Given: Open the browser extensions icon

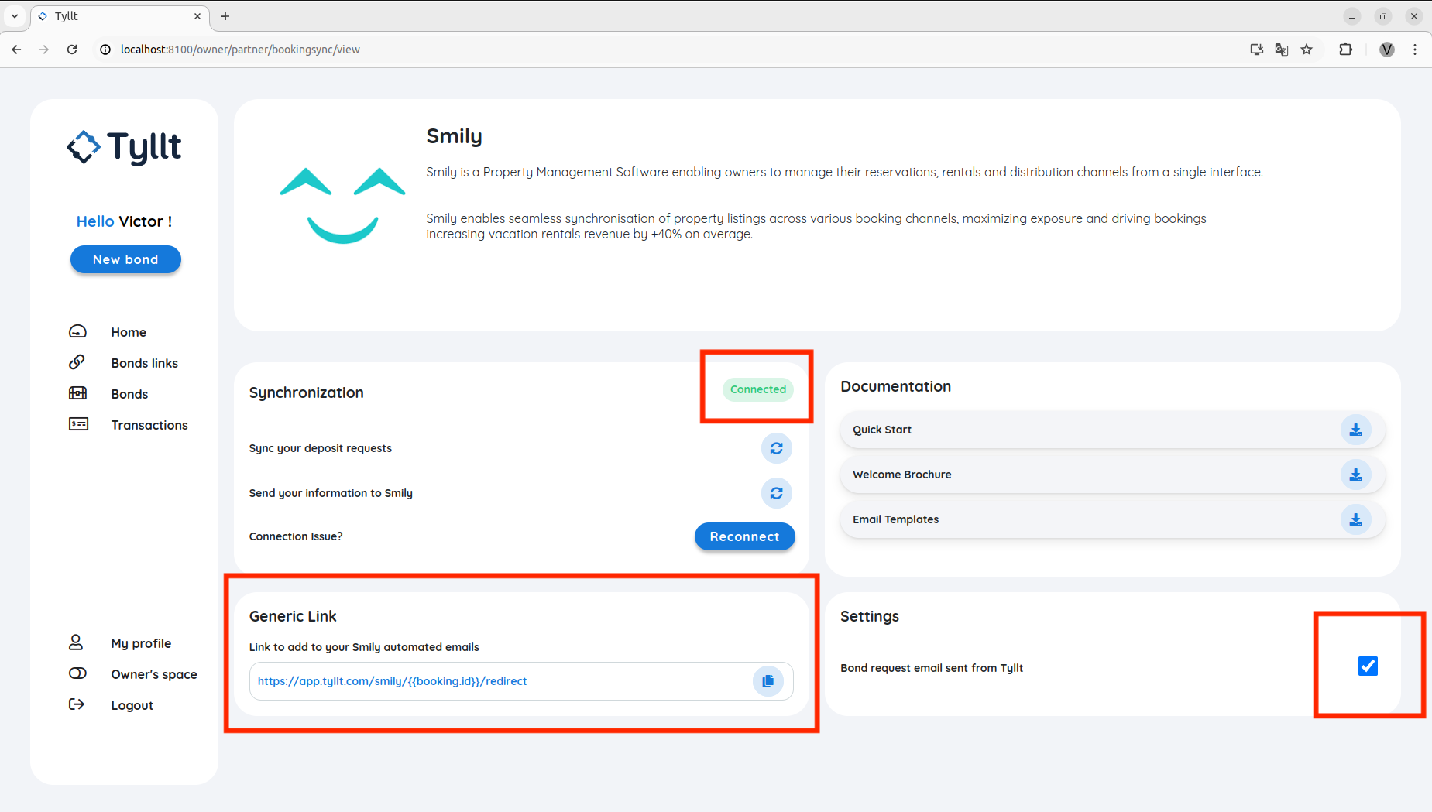Looking at the screenshot, I should coord(1346,50).
